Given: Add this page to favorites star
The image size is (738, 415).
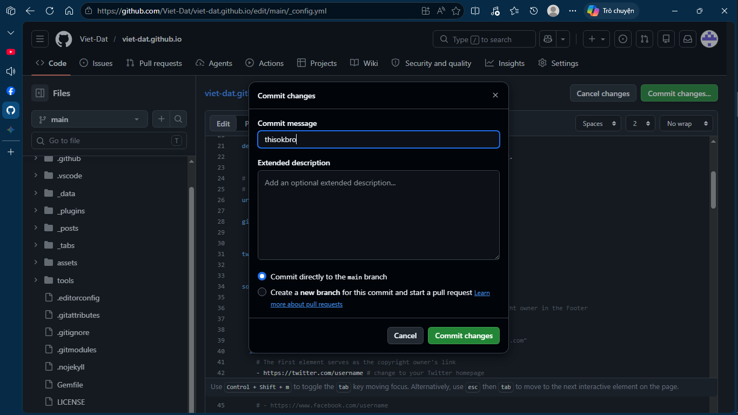Looking at the screenshot, I should pos(456,11).
